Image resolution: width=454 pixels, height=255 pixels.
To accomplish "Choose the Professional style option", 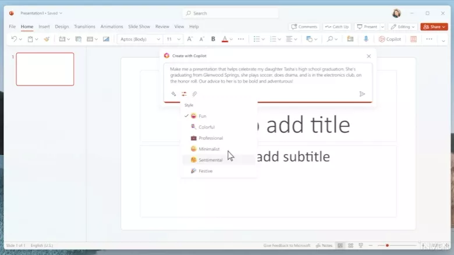I will pyautogui.click(x=210, y=138).
